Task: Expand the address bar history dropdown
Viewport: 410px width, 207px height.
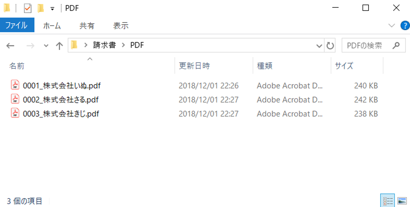Action: [x=319, y=46]
